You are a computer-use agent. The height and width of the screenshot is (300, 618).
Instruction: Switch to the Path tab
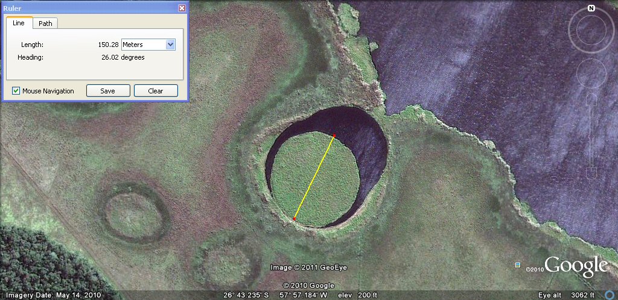click(x=45, y=23)
